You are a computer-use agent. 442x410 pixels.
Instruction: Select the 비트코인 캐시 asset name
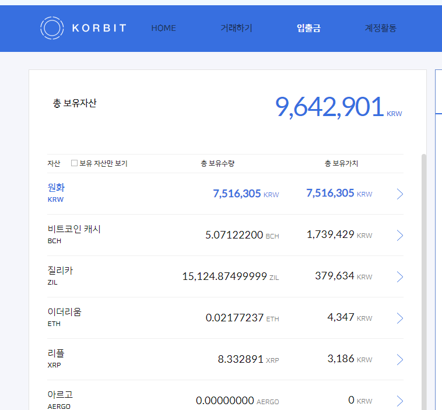[74, 229]
